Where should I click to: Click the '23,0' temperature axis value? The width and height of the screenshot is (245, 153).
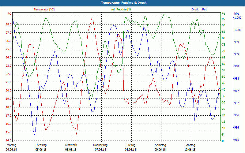(x=9, y=66)
